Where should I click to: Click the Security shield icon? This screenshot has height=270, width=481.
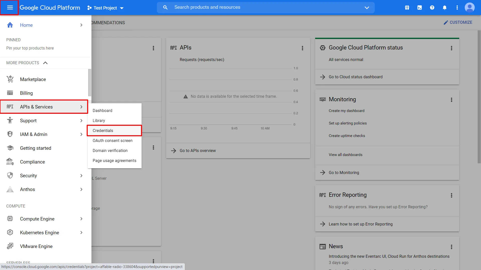click(x=10, y=175)
